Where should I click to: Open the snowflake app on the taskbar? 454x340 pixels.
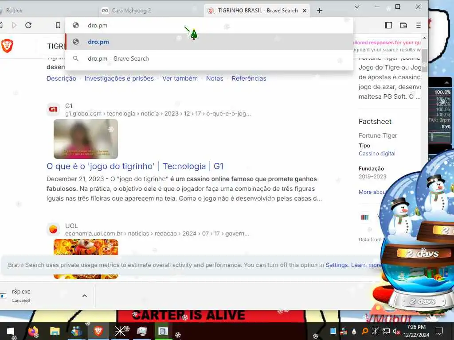[120, 331]
